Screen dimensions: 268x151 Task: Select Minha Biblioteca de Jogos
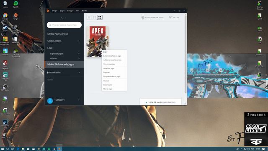tap(64, 64)
